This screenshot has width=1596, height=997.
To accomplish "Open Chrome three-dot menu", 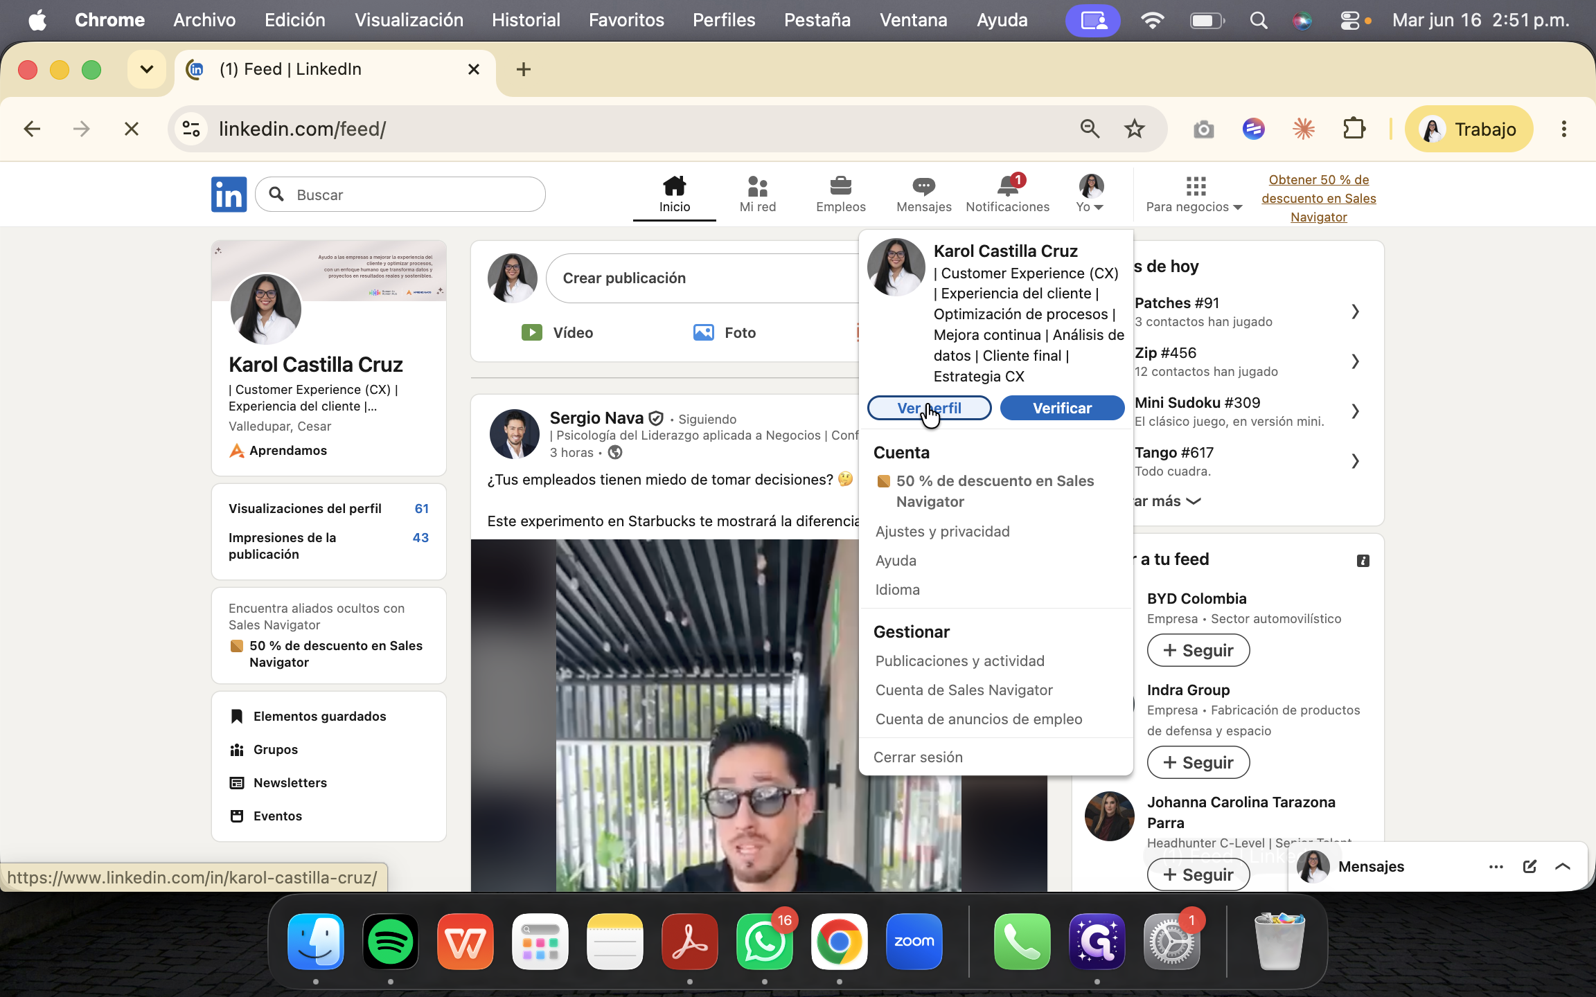I will pyautogui.click(x=1563, y=129).
